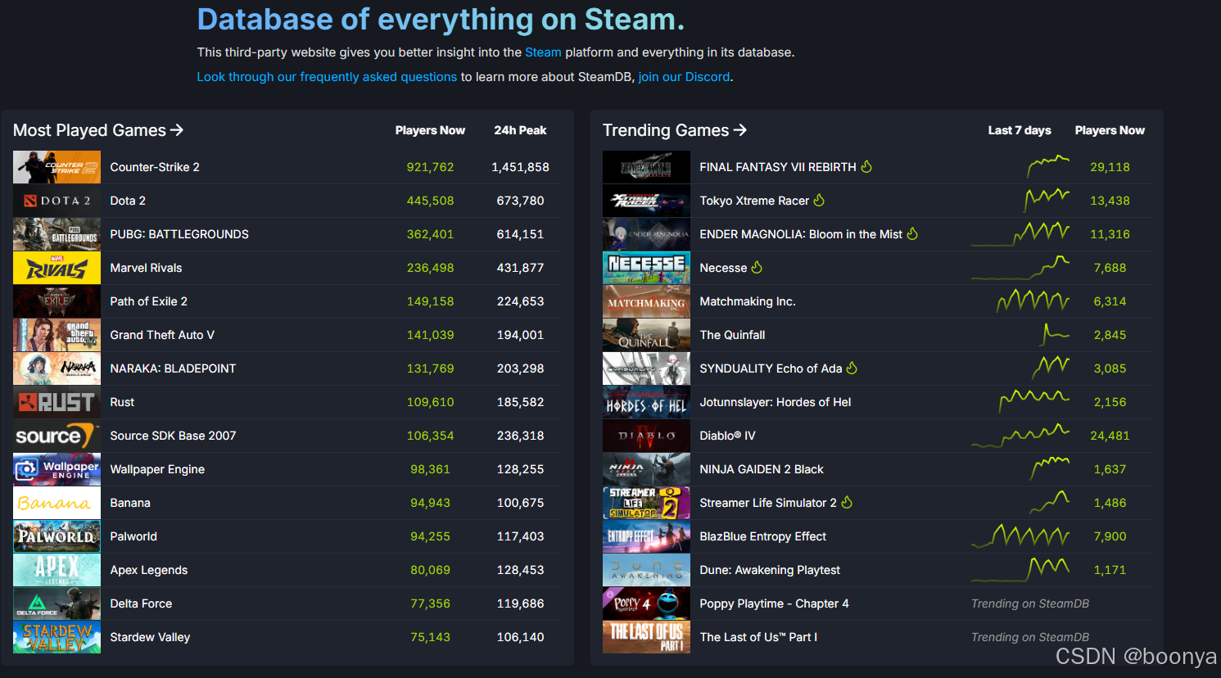Open the Dota 2 logo thumbnail
1221x678 pixels.
pos(57,201)
